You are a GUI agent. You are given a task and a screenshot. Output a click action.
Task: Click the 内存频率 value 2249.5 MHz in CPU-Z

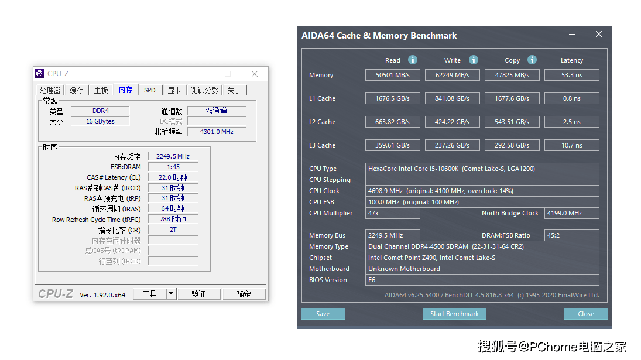click(x=173, y=156)
